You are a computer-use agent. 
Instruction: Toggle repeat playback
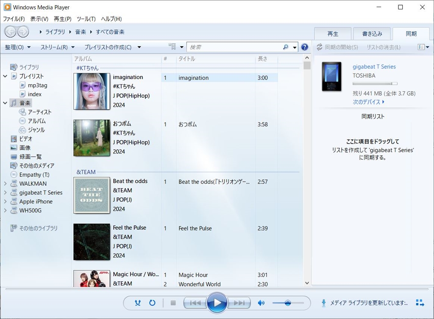tap(152, 303)
